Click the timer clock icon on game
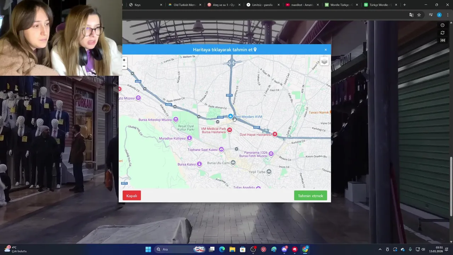453x255 pixels. point(442,25)
